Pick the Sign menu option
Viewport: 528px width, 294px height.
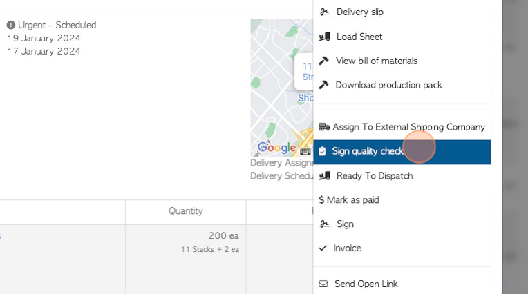[x=345, y=224]
